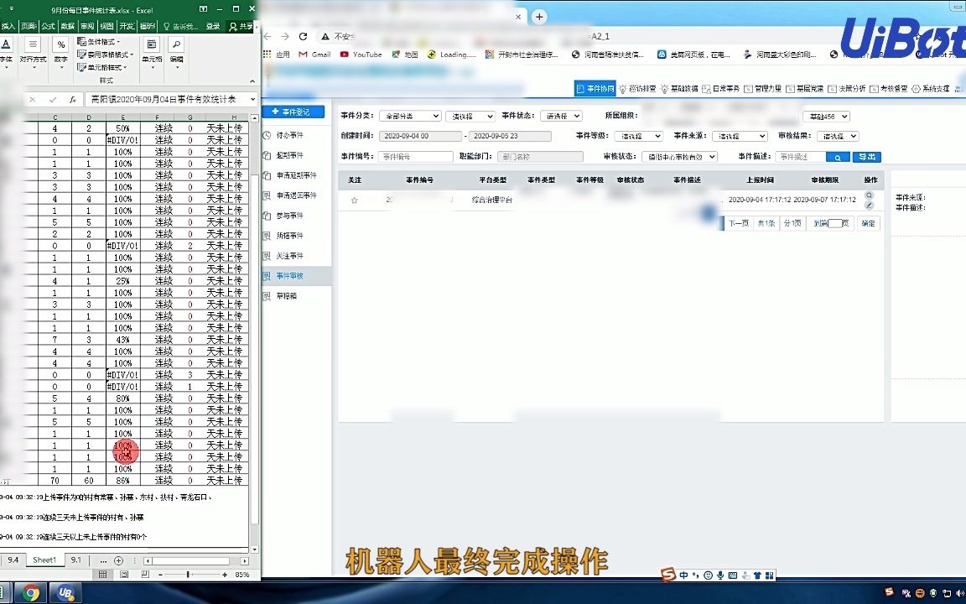This screenshot has height=604, width=966.
Task: Switch to the 数据 ribbon tab
Action: (67, 25)
